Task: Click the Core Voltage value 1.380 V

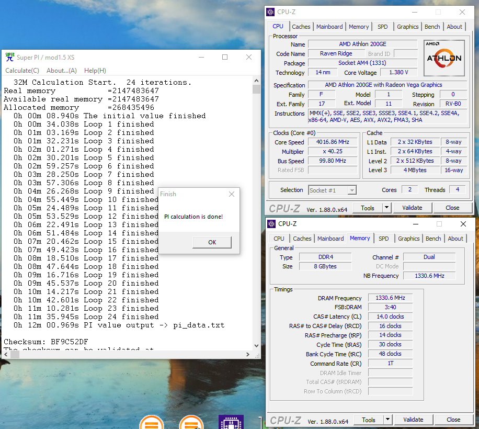Action: point(398,72)
